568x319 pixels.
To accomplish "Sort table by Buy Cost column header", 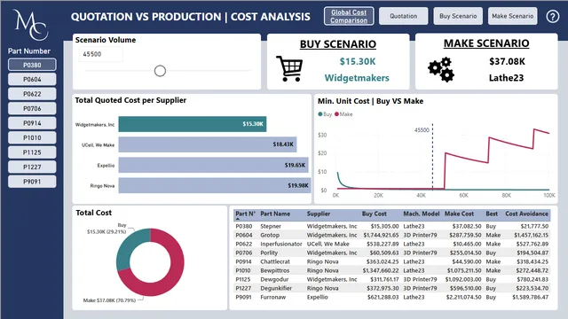I will (x=374, y=214).
